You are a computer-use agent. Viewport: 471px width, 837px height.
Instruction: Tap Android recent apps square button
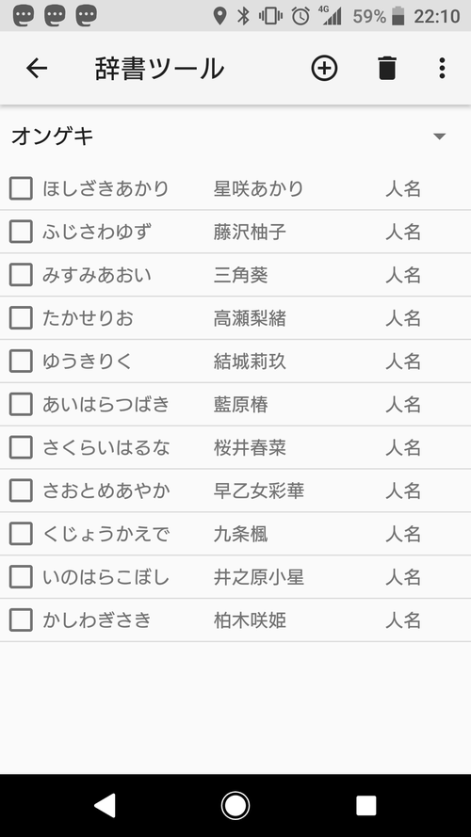coord(365,806)
